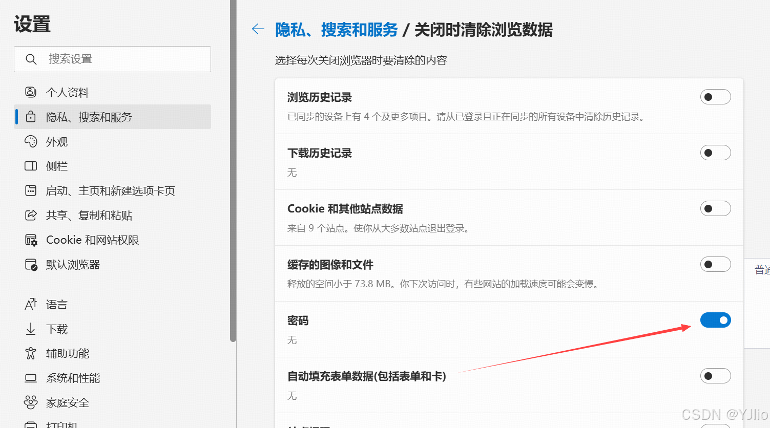Click the sidebar vertical scrollbar
Image resolution: width=770 pixels, height=428 pixels.
tap(233, 170)
